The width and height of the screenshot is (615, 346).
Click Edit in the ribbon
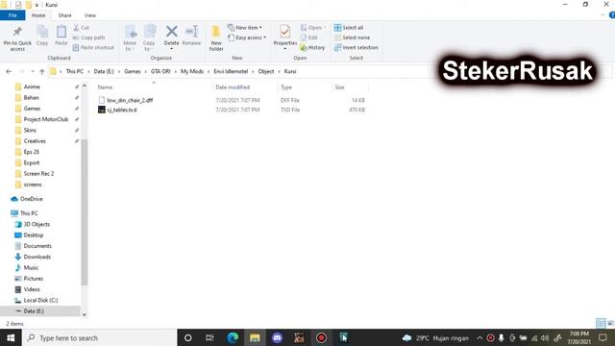(309, 37)
